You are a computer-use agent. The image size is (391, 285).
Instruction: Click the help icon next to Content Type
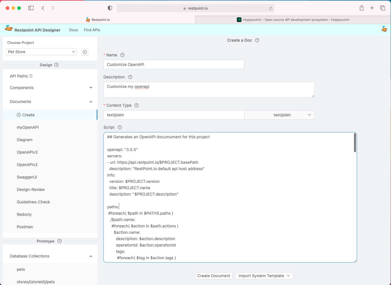pyautogui.click(x=137, y=105)
